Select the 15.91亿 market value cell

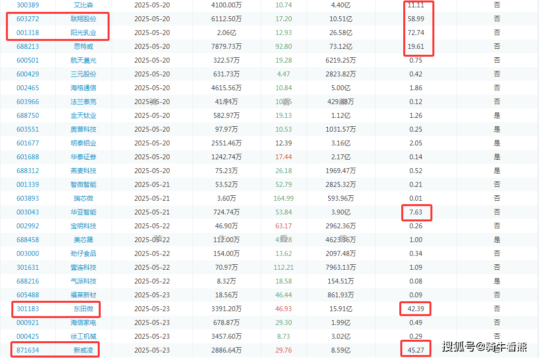point(341,309)
